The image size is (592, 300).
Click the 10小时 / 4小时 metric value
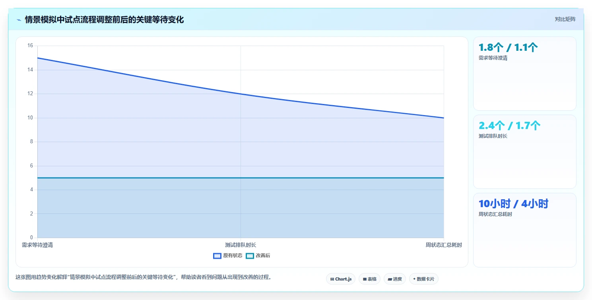tap(513, 204)
